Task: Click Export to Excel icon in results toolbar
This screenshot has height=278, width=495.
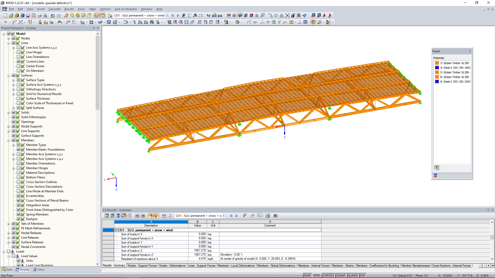Action: click(268, 216)
